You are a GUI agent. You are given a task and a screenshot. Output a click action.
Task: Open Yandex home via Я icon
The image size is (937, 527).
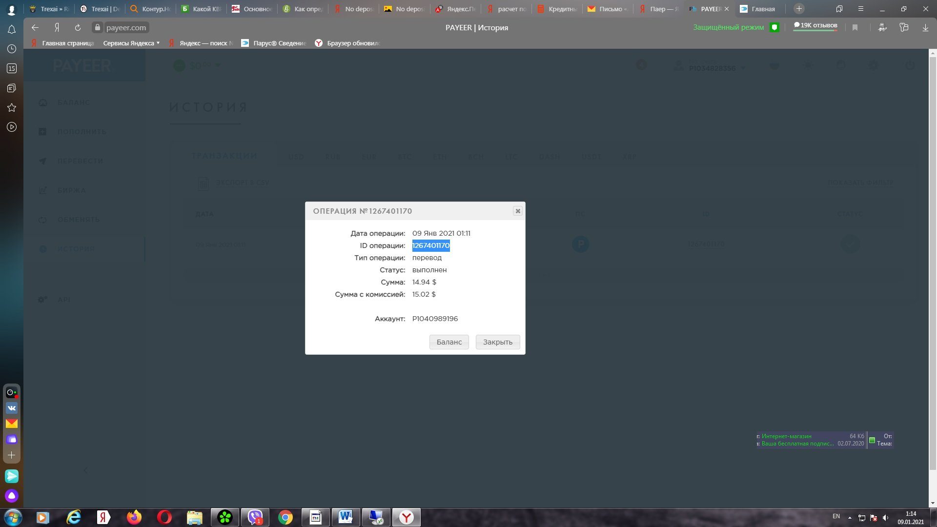(57, 28)
